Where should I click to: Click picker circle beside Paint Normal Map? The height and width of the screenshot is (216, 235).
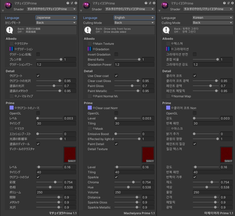[x=94, y=96]
